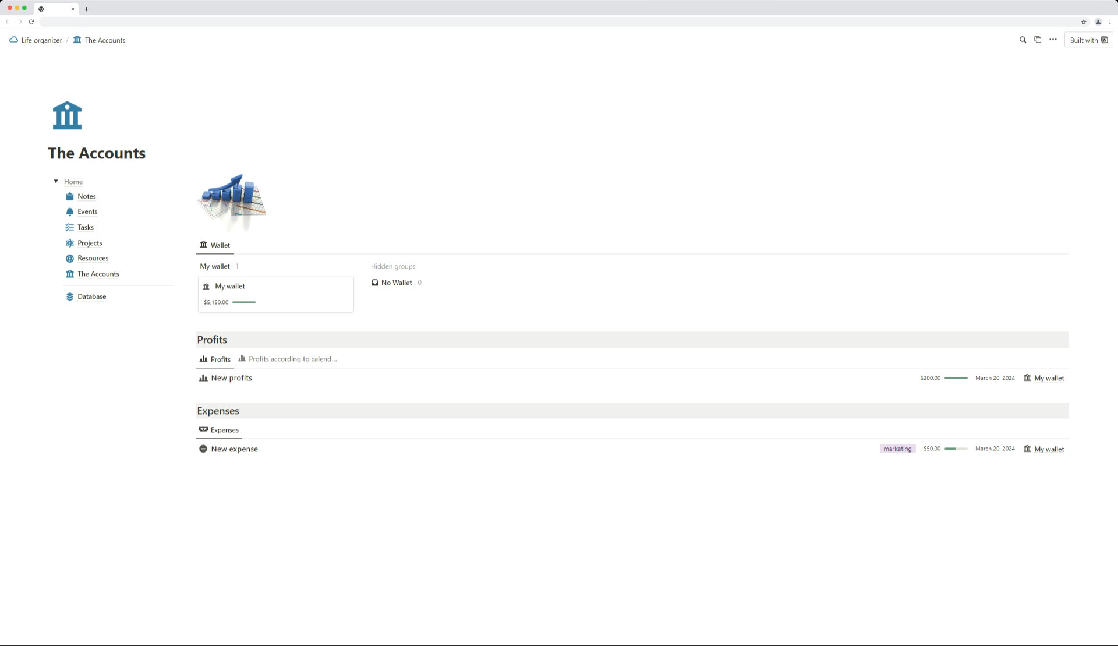Expand the No Wallet hidden group
Image resolution: width=1118 pixels, height=646 pixels.
pyautogui.click(x=396, y=283)
